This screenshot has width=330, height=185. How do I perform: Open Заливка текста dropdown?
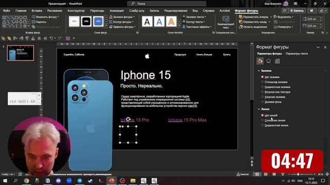click(x=194, y=17)
